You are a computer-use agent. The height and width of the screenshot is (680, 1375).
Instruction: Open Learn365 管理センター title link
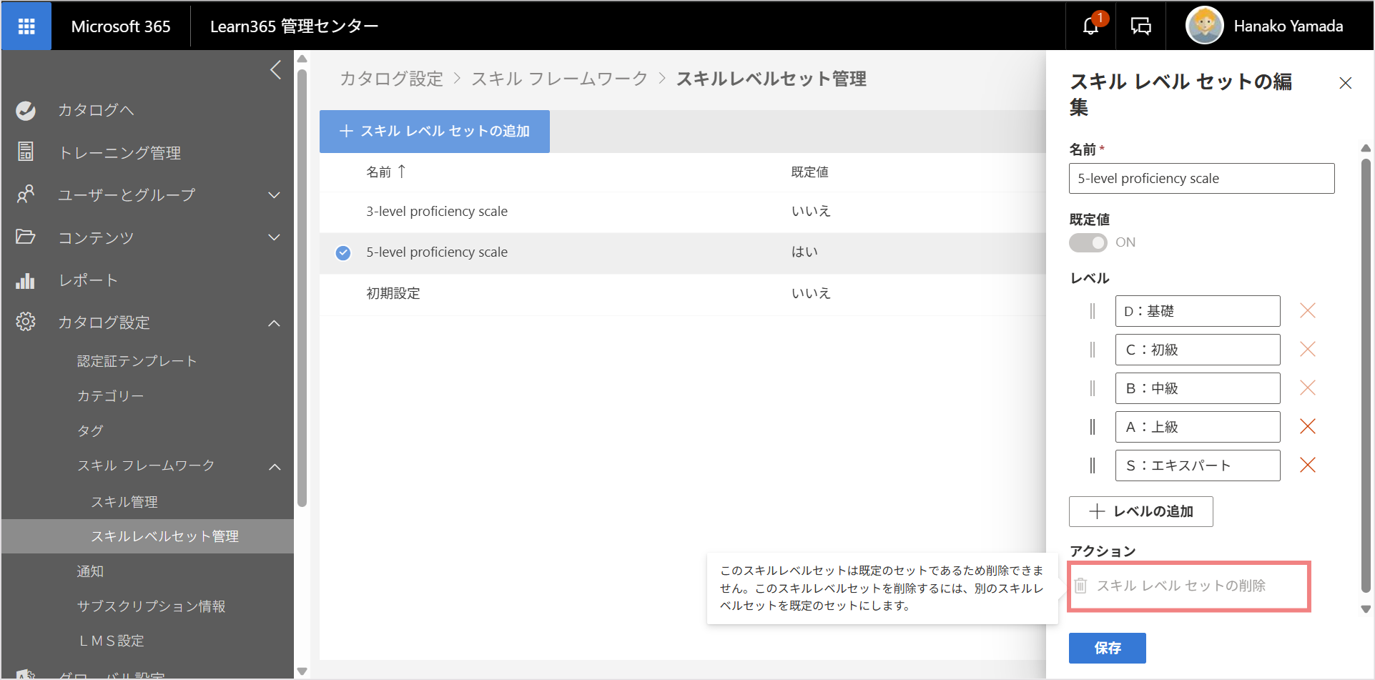coord(295,26)
